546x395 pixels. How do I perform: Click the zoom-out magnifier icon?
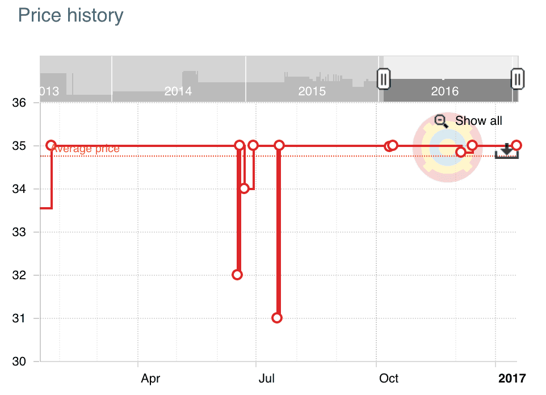[x=441, y=121]
